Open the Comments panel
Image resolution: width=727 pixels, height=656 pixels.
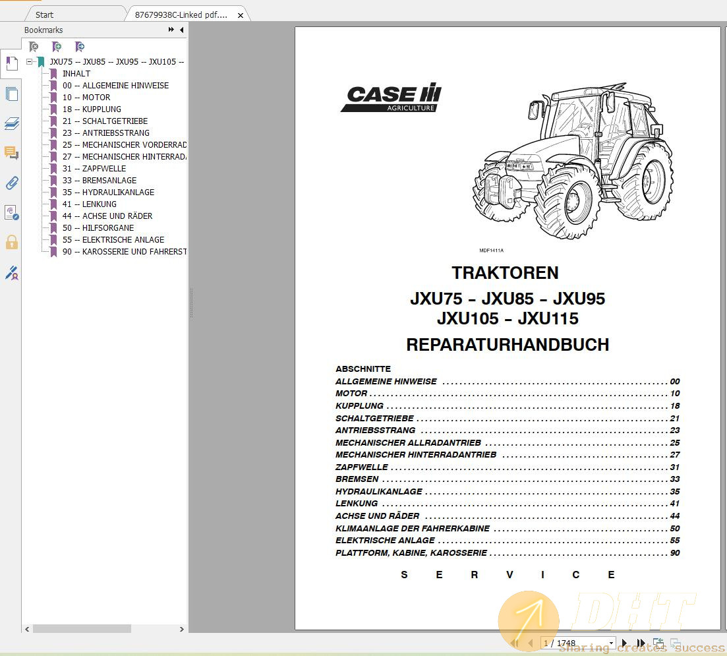coord(11,153)
